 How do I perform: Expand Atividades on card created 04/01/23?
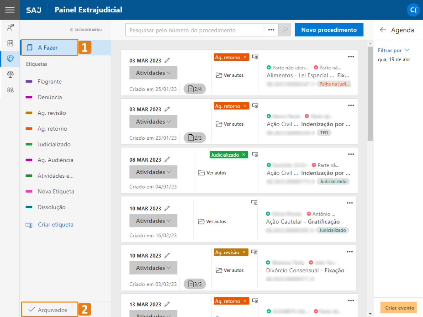pyautogui.click(x=153, y=172)
